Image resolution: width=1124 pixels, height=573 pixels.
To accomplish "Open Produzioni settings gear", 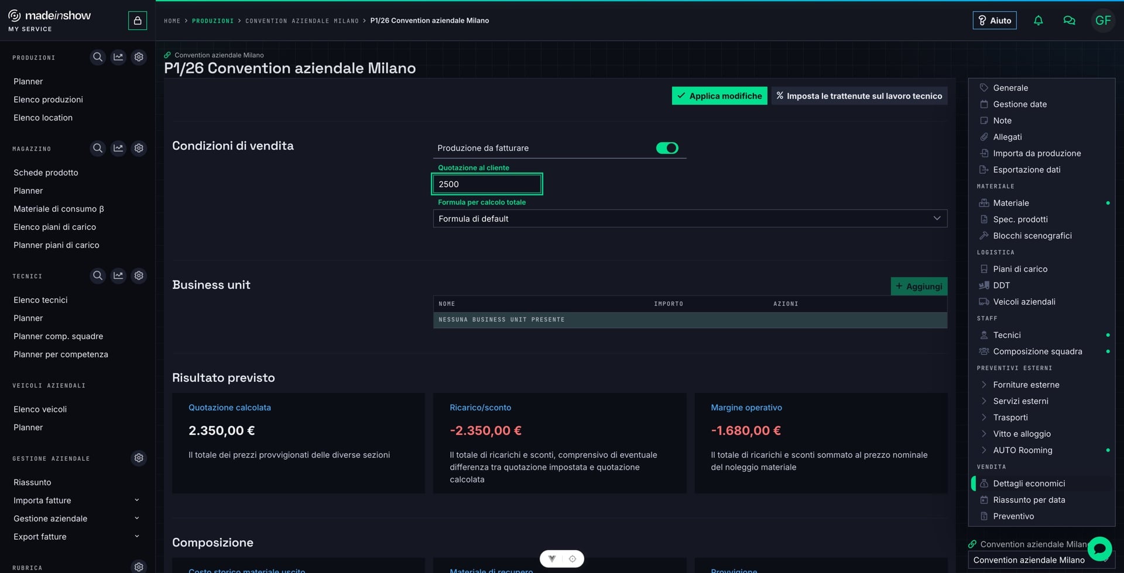I will [139, 57].
